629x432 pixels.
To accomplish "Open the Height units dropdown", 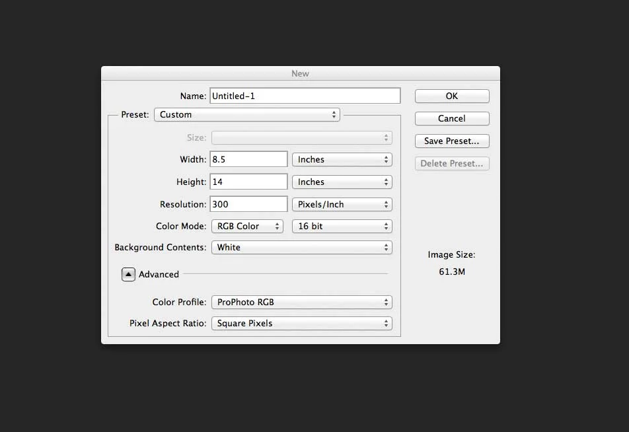I will click(342, 182).
